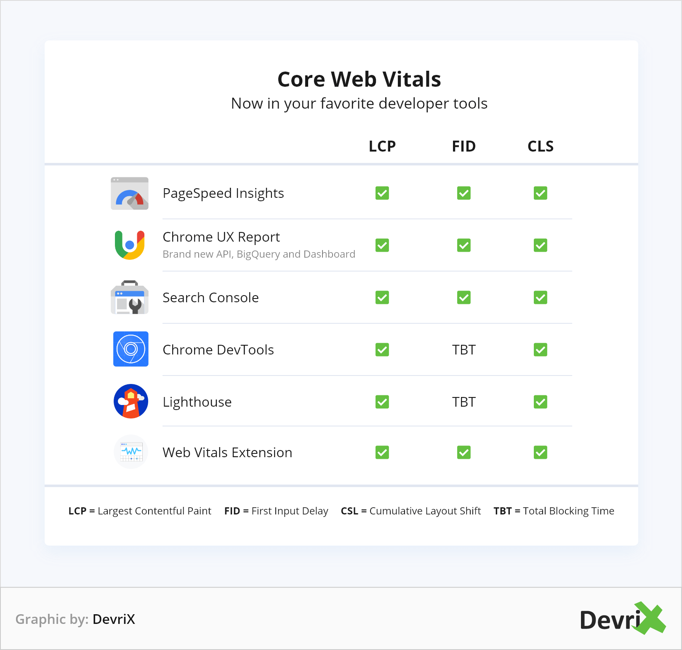Click the Web Vitals Extension label

(227, 453)
